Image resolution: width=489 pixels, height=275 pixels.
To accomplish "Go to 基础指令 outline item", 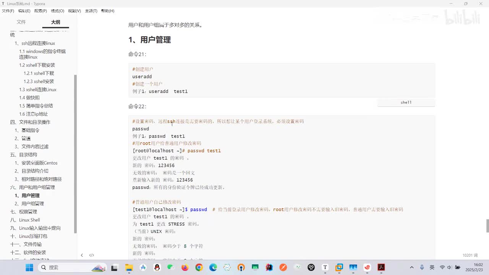I will coord(27,130).
